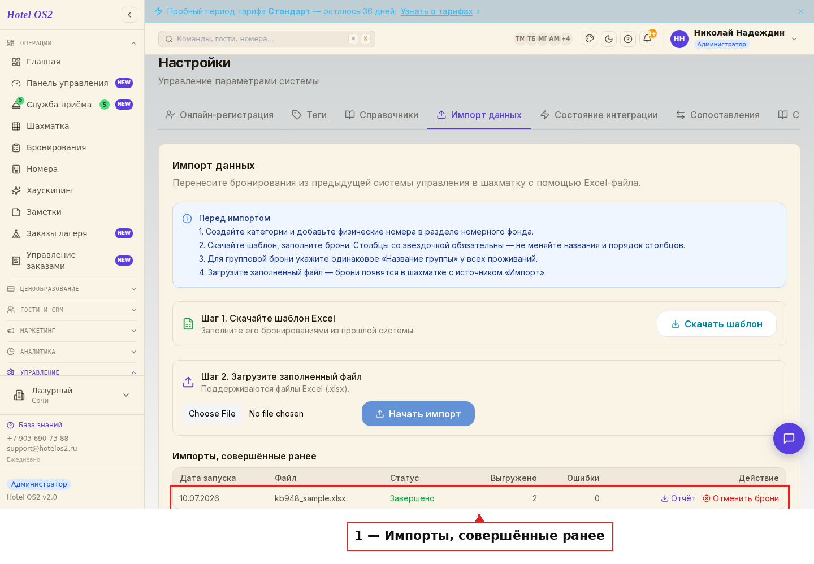Open Отчёт for kb948_sample.xlsx
The height and width of the screenshot is (564, 814).
[678, 498]
